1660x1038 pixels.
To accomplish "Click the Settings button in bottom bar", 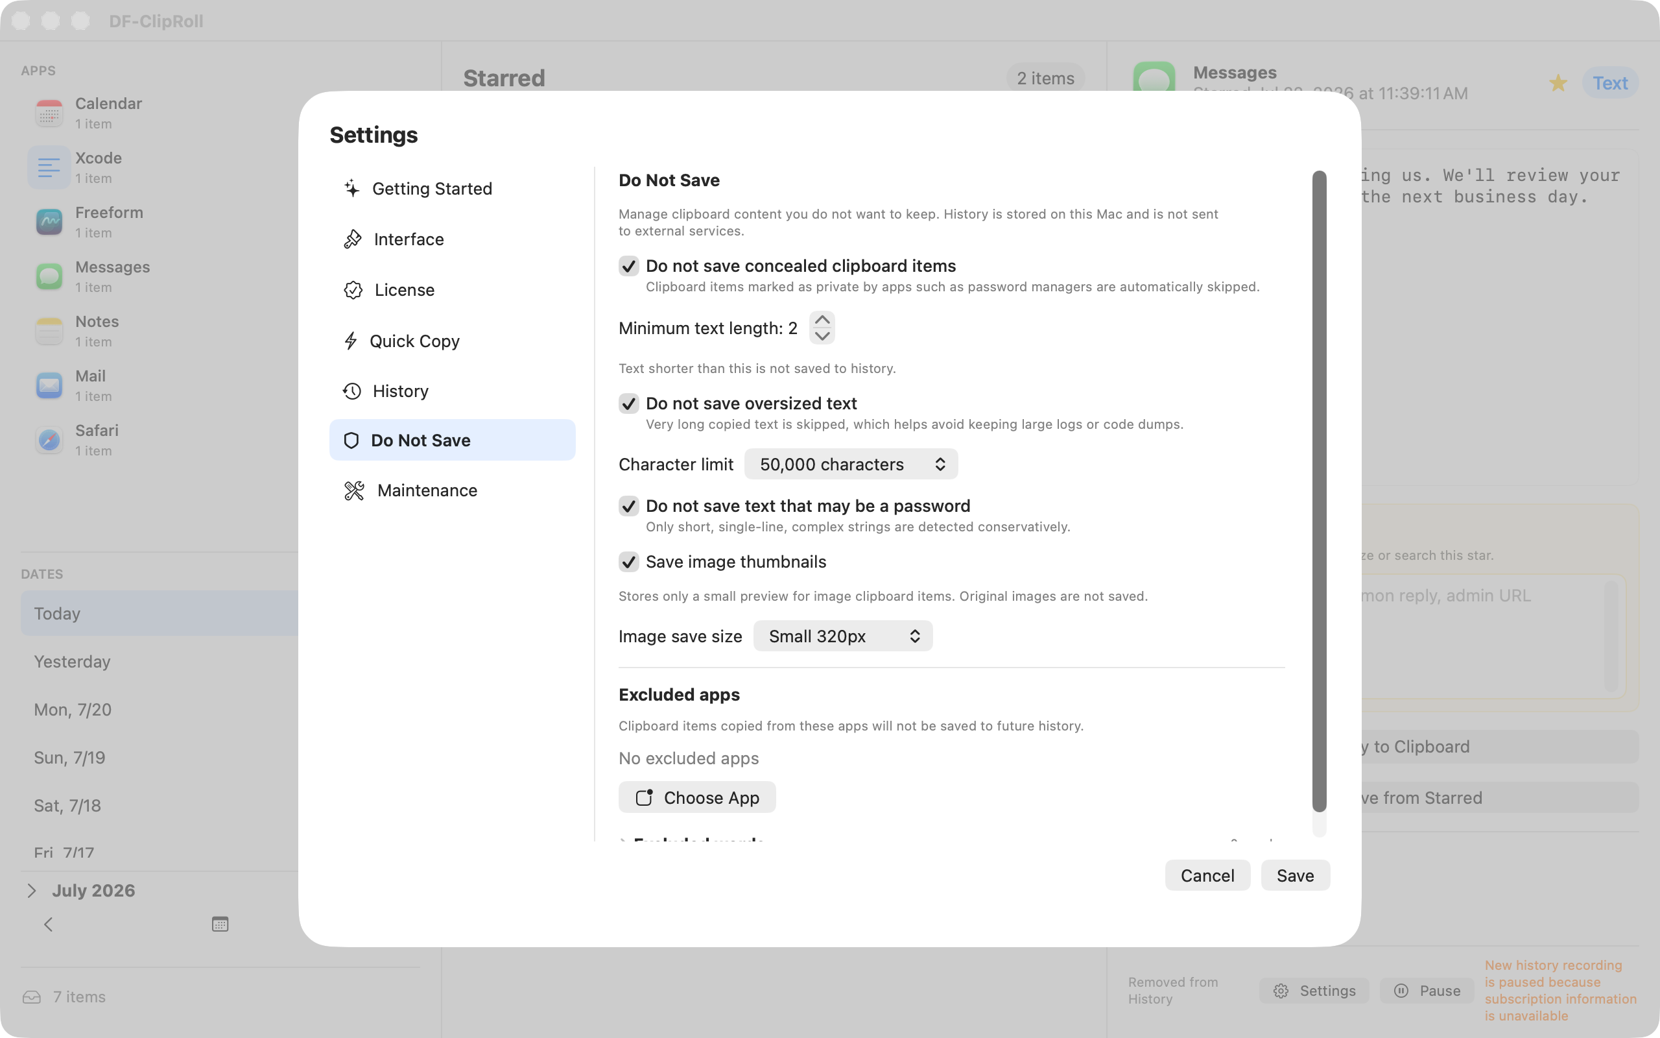I will click(x=1314, y=991).
